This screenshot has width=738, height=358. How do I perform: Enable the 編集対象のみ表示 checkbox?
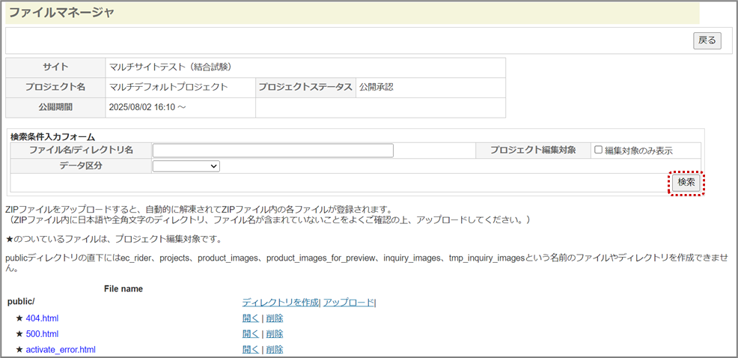(x=598, y=150)
